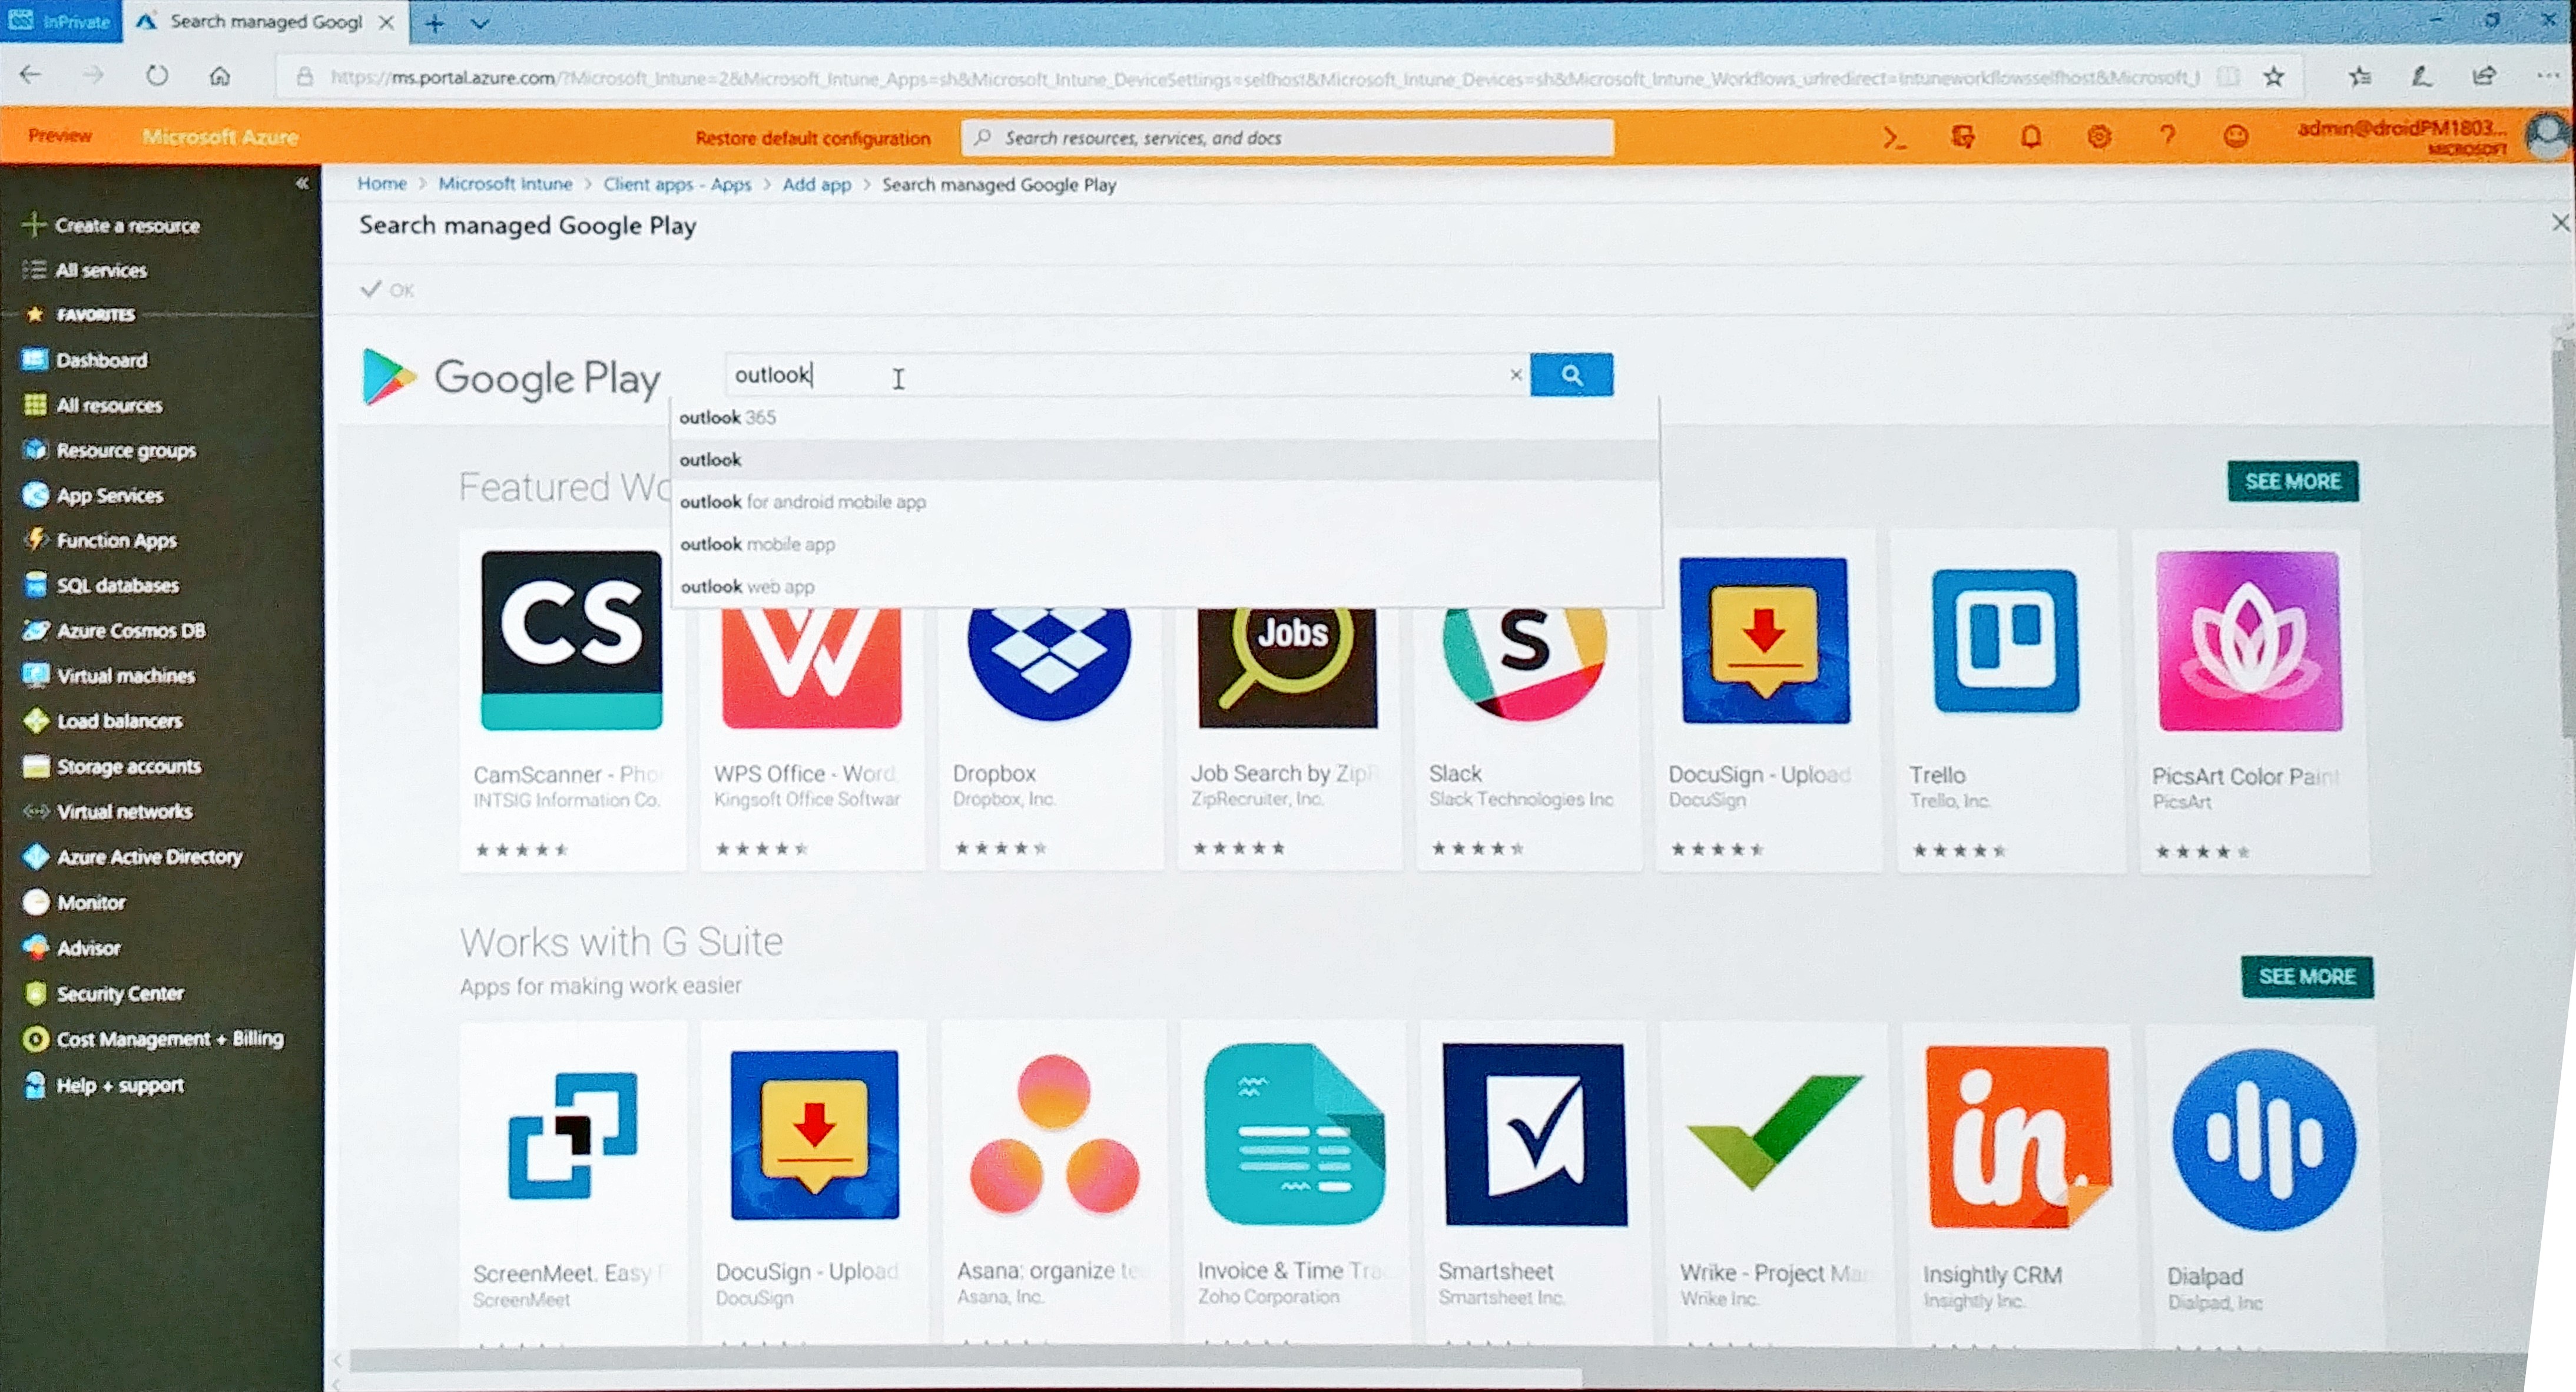Screen dimensions: 2576x1392
Task: Select 'outlook mobile app' suggestion
Action: 1165,544
